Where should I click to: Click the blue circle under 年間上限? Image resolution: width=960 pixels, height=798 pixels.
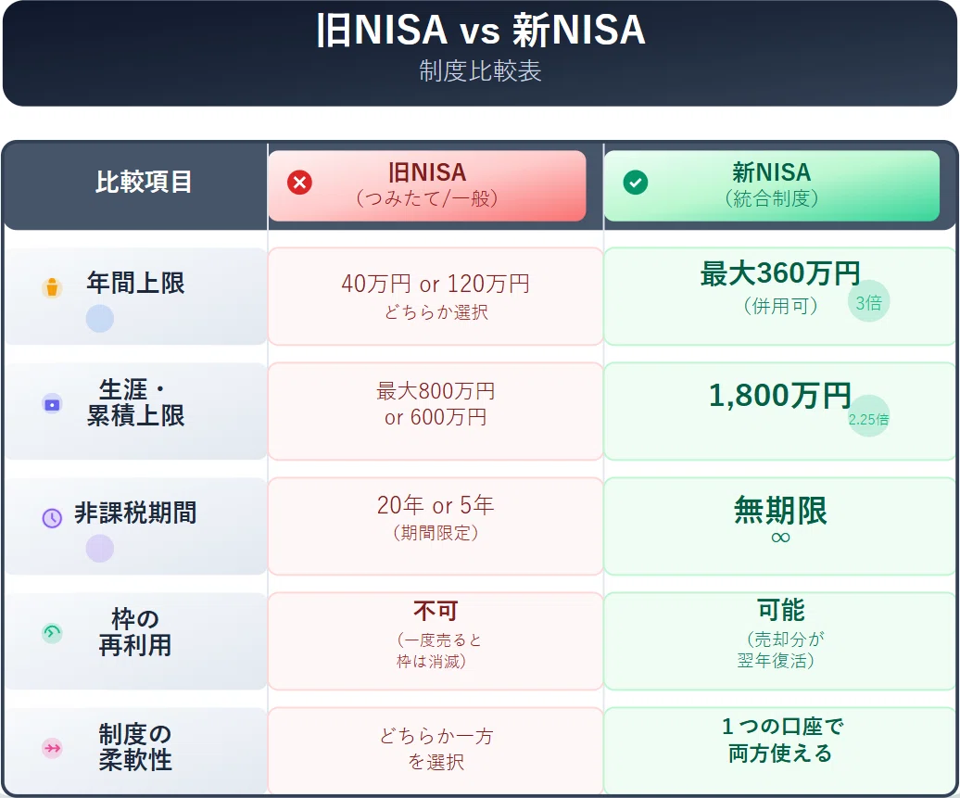(x=100, y=319)
